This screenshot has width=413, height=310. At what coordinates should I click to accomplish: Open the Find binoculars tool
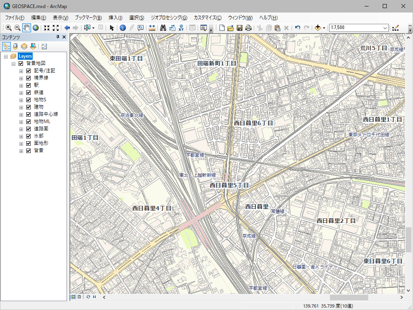coord(163,28)
